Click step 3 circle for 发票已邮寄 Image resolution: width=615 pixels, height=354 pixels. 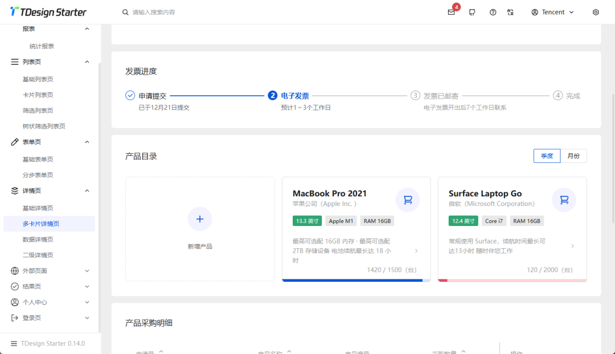(x=415, y=95)
